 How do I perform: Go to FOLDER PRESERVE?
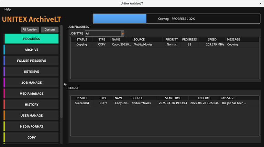point(32,61)
